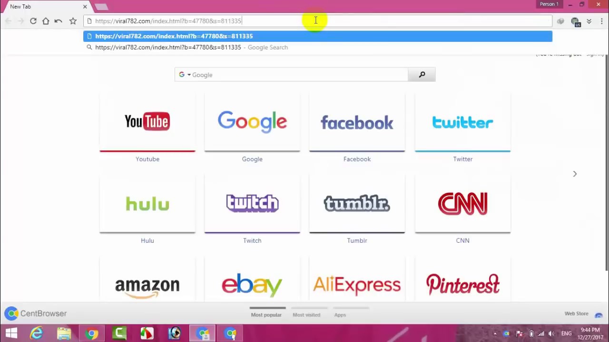609x342 pixels.
Task: Open the search engine dropdown arrow
Action: click(x=189, y=75)
